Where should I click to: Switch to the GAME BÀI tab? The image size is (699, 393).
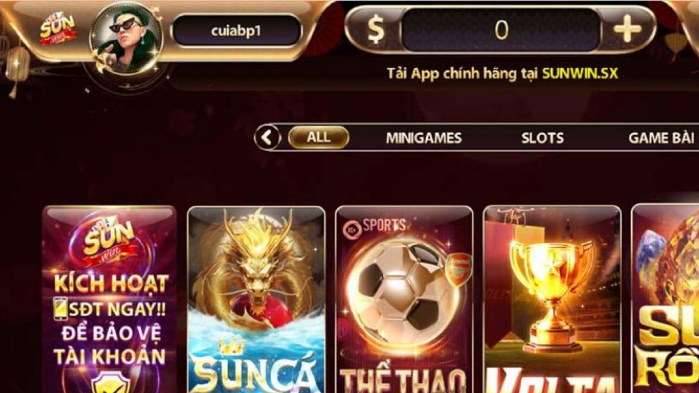coord(661,138)
